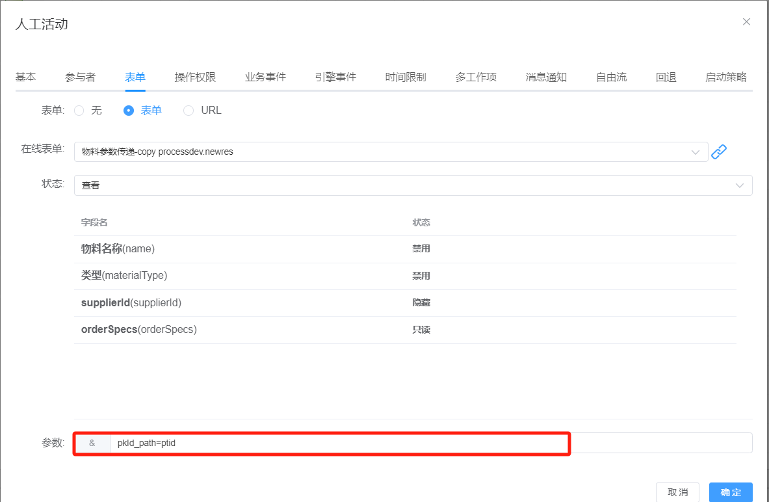Confirm with the 确定 button

pos(731,492)
